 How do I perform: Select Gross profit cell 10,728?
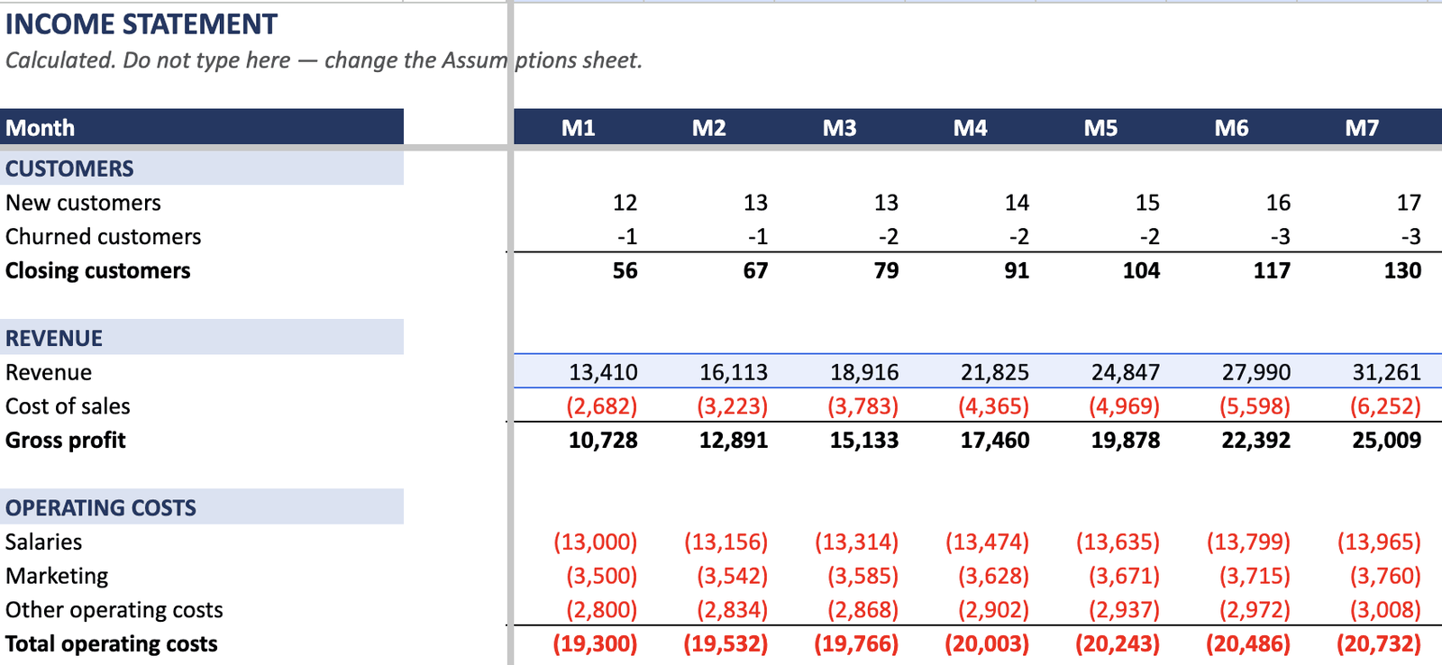[x=603, y=440]
